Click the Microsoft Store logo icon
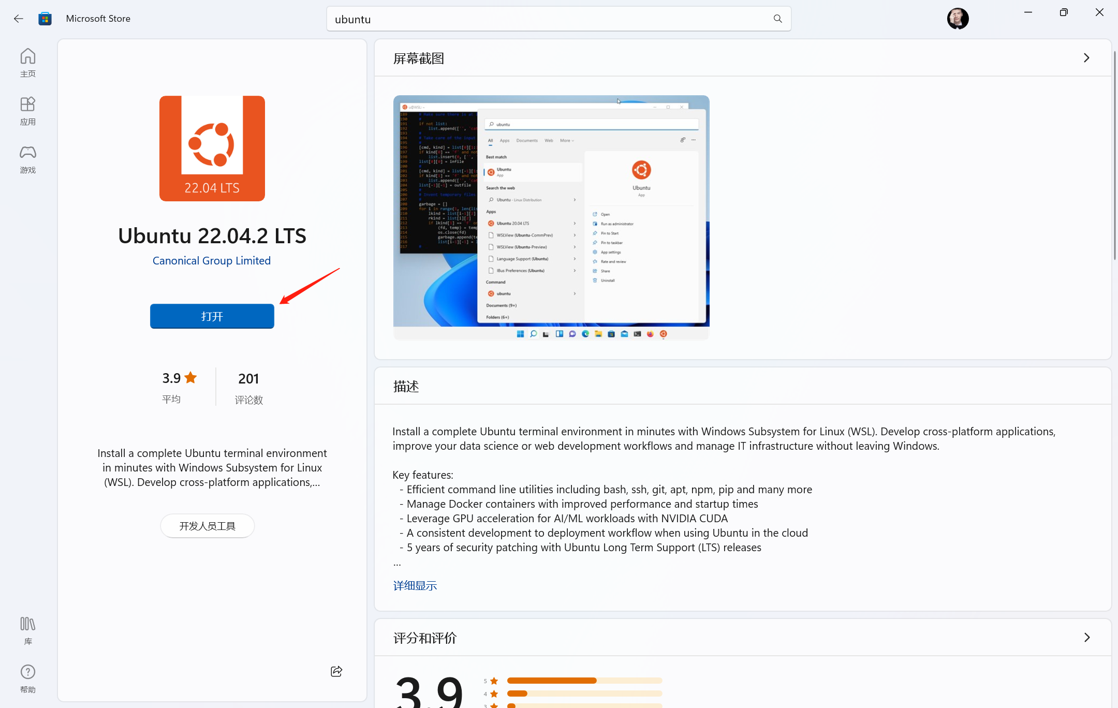The width and height of the screenshot is (1118, 708). 45,19
